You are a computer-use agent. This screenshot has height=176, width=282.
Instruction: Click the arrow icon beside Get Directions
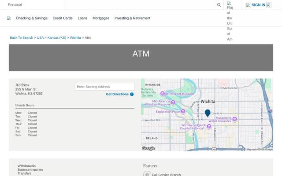click(132, 94)
